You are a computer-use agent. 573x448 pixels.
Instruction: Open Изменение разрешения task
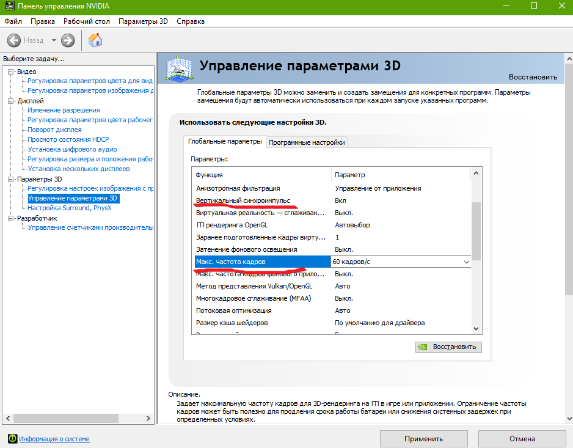coord(64,110)
